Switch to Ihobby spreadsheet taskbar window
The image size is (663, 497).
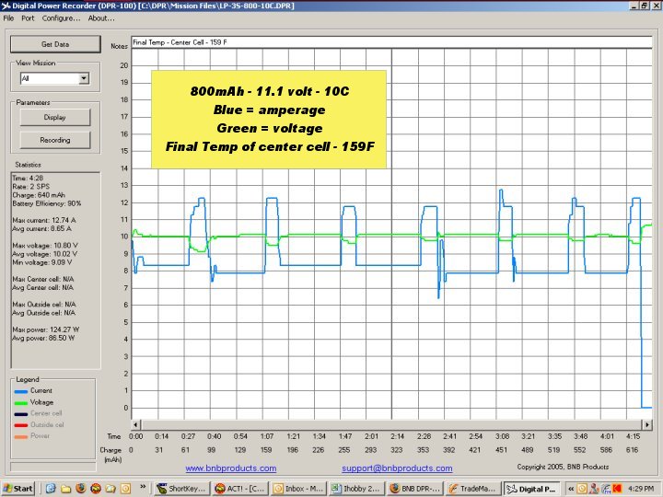pos(357,489)
